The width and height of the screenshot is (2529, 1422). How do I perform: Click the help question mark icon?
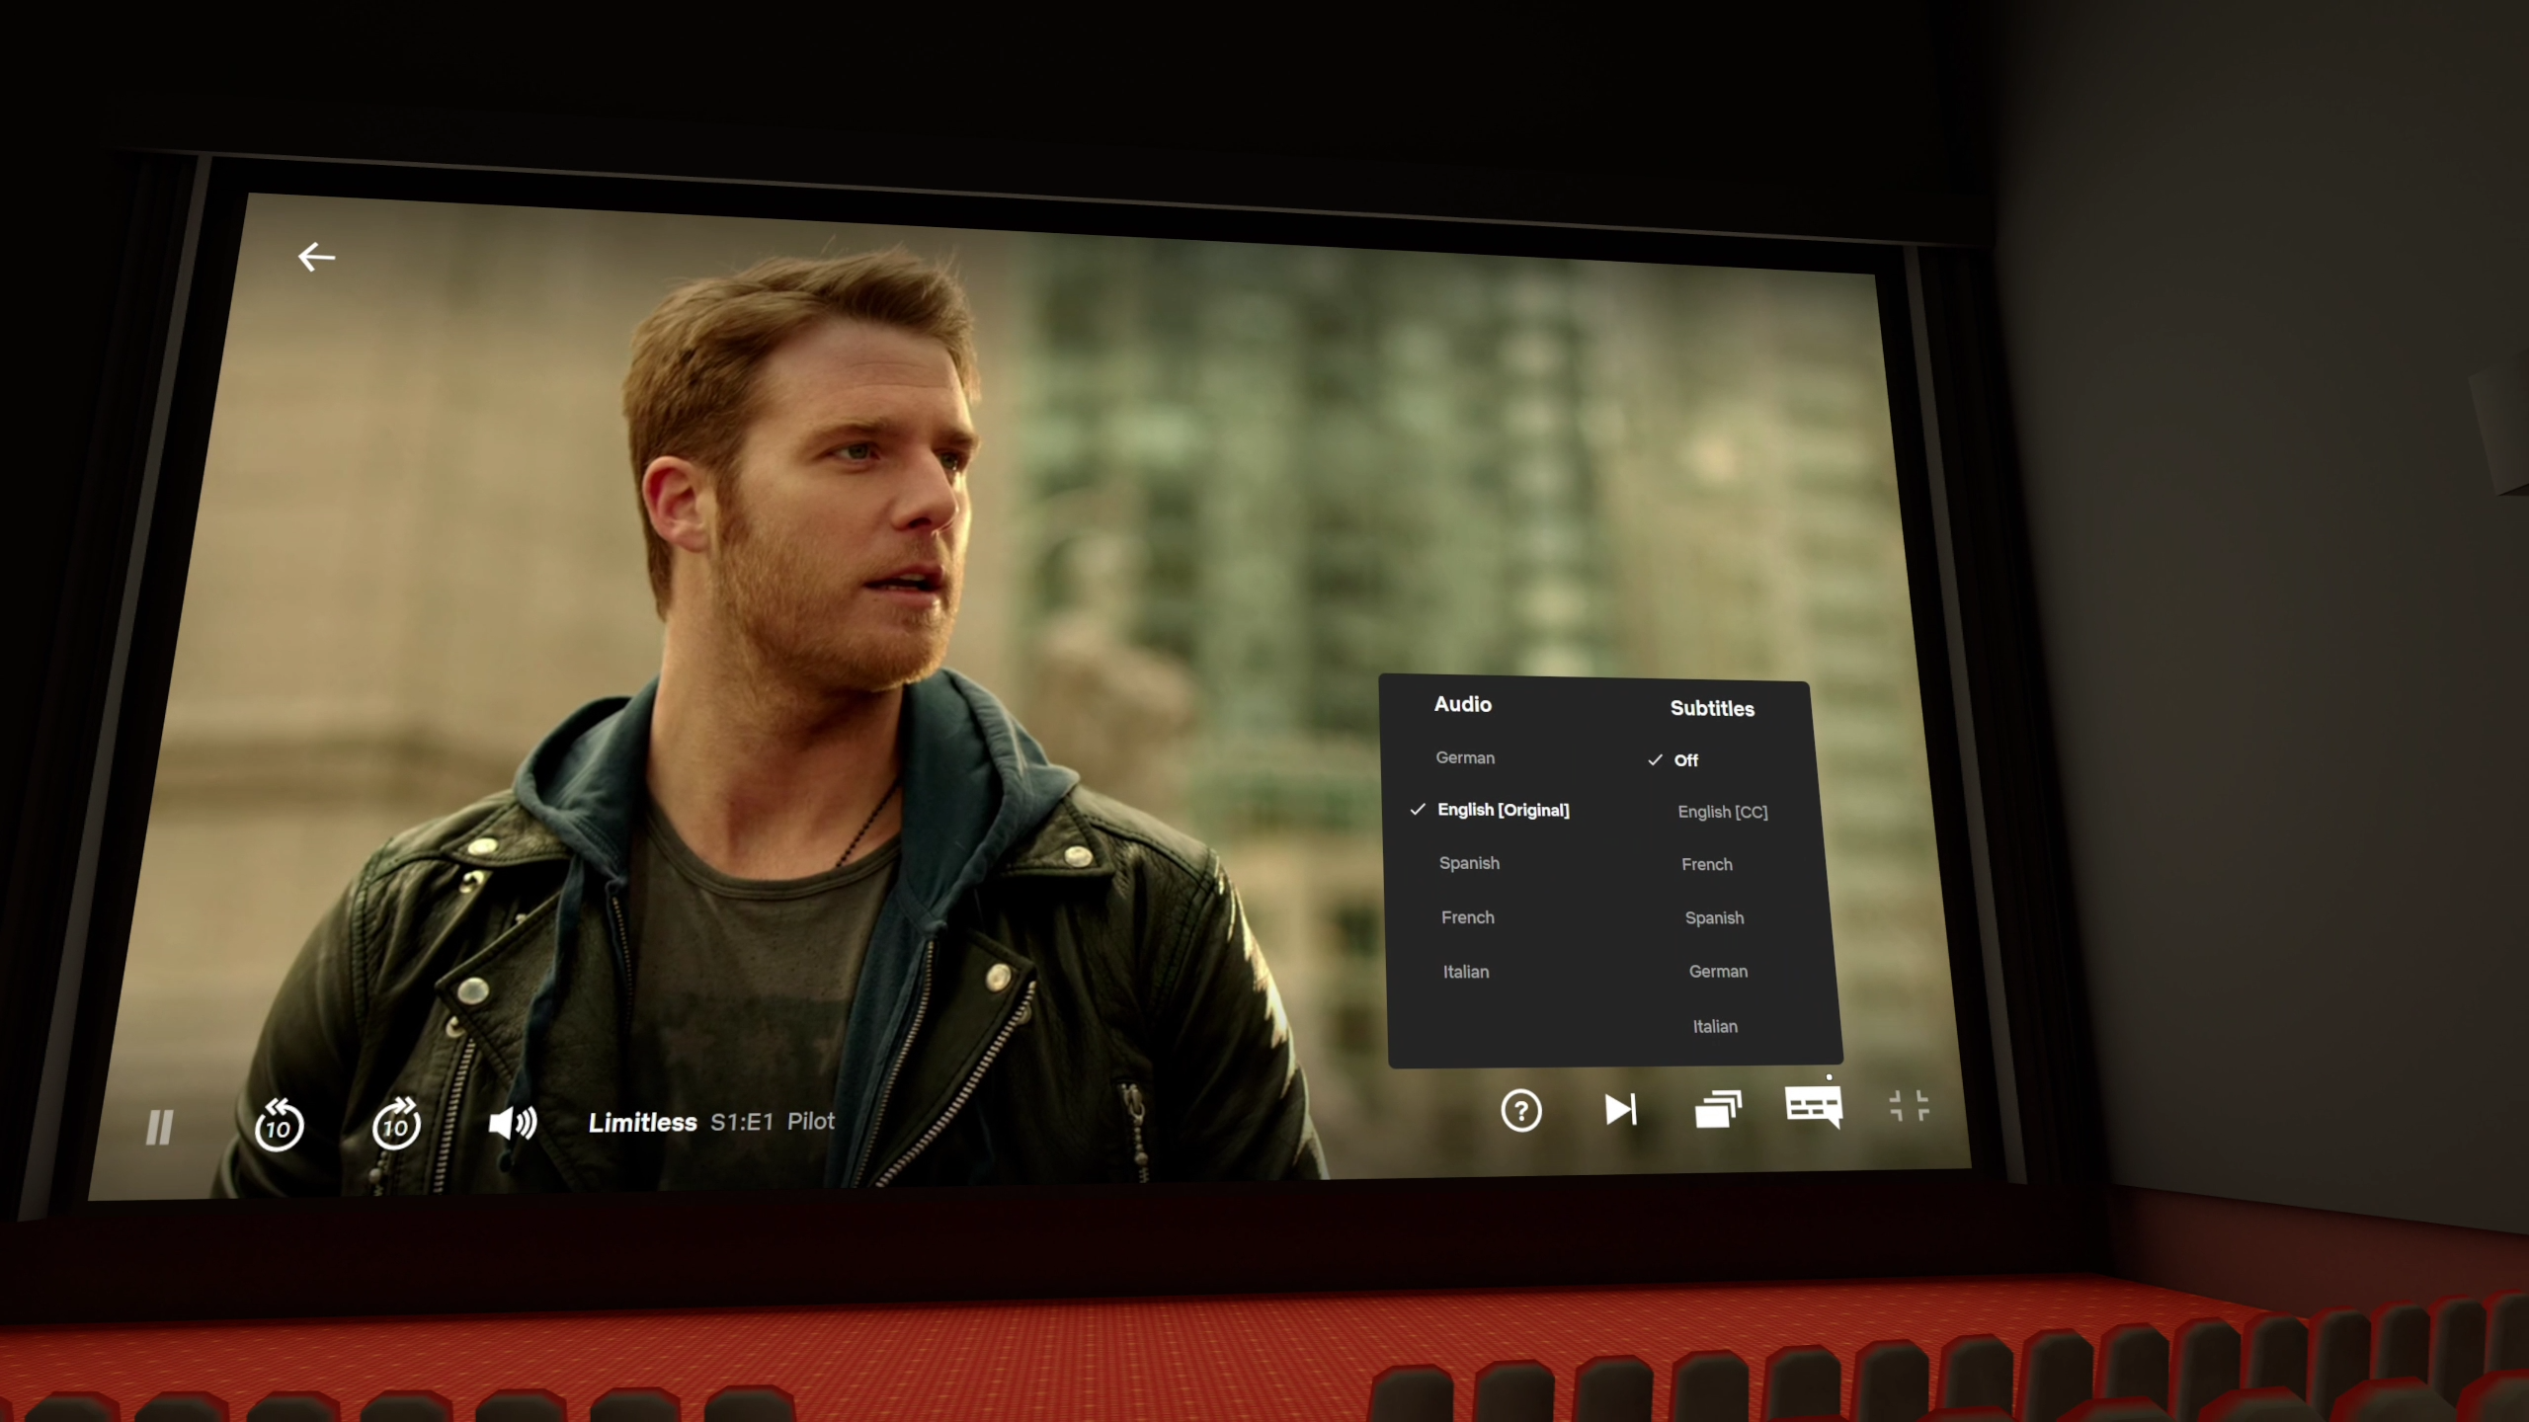coord(1519,1110)
